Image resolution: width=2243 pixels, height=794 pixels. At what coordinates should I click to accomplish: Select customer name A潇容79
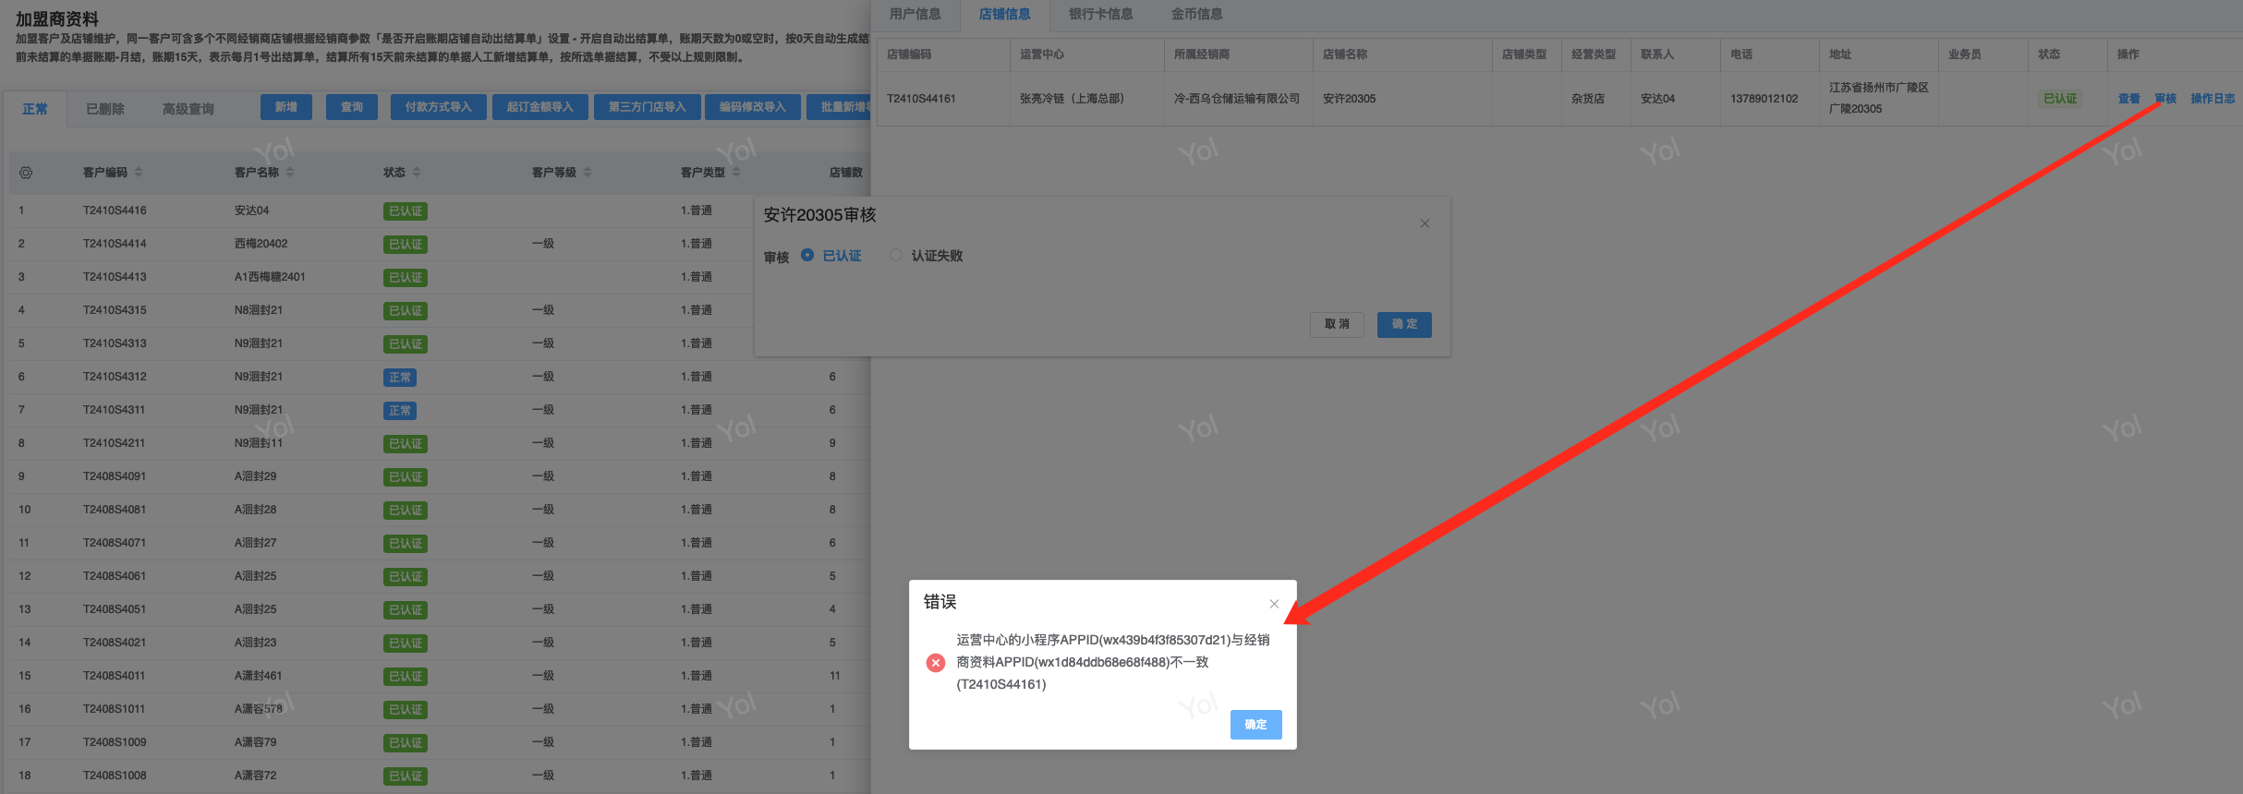pyautogui.click(x=256, y=742)
